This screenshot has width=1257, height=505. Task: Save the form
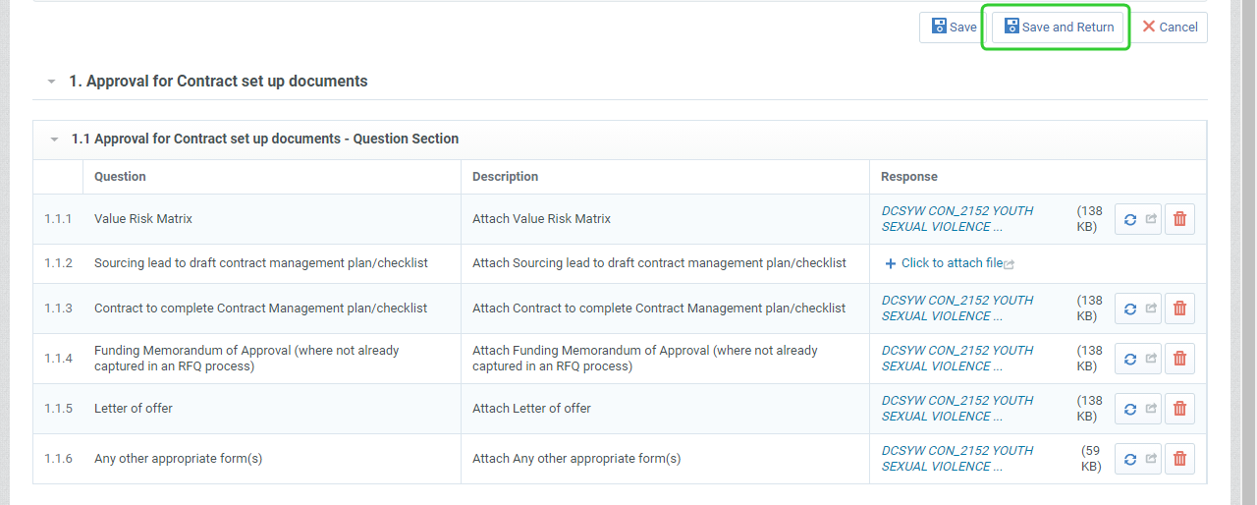point(953,28)
